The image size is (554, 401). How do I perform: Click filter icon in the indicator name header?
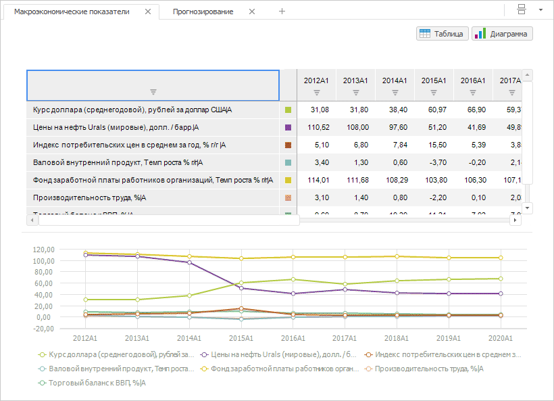click(153, 92)
